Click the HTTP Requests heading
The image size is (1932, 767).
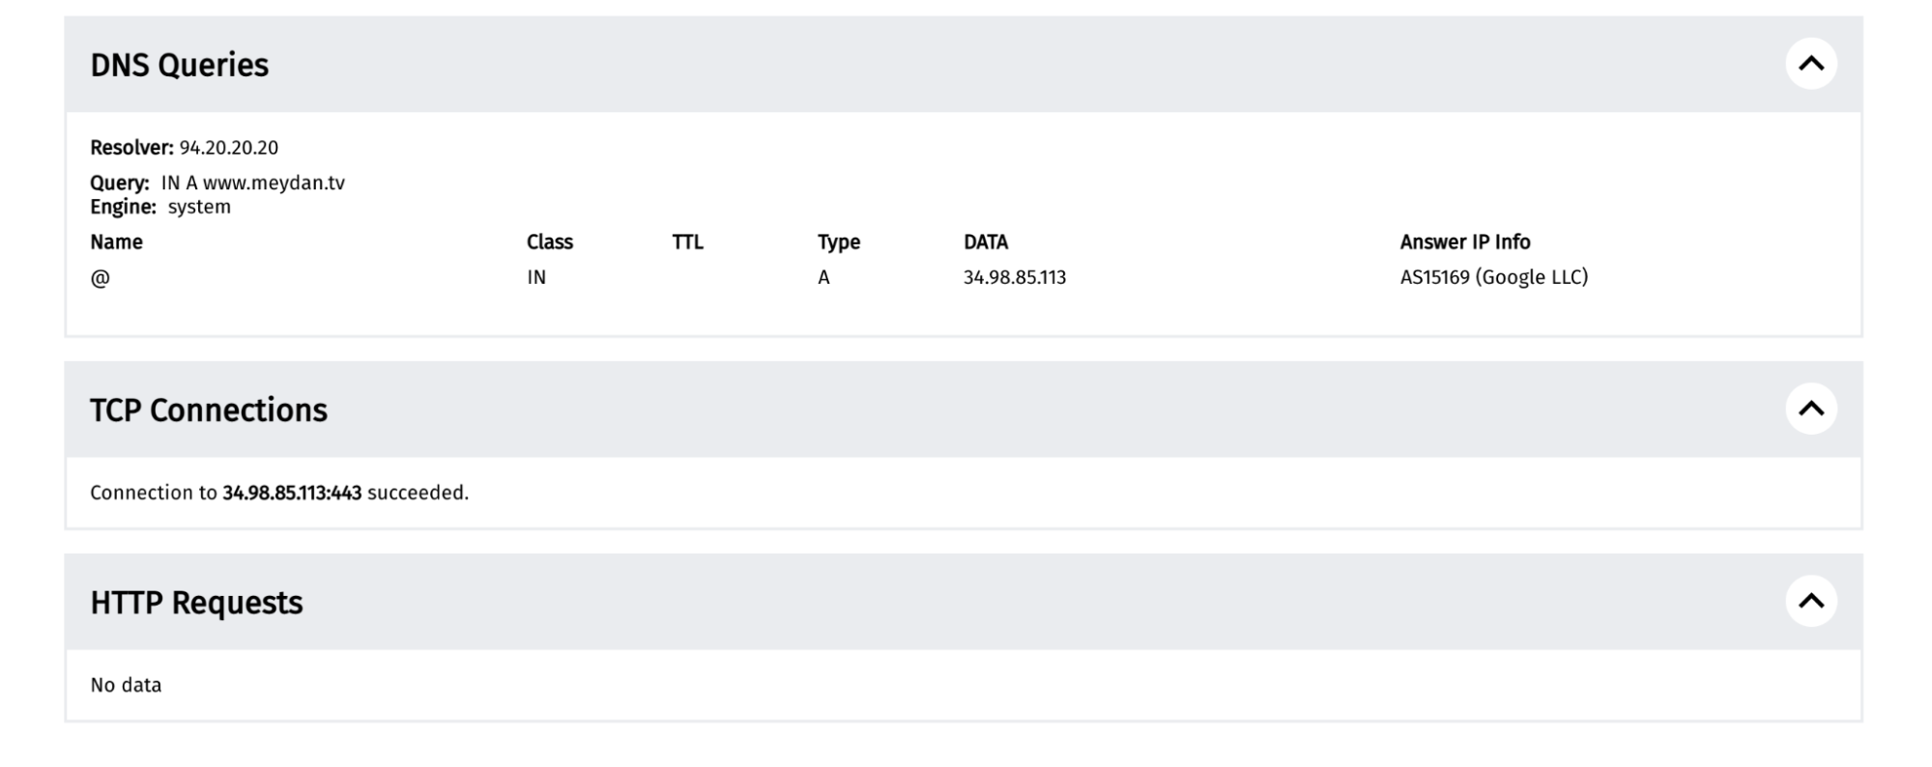pos(196,602)
